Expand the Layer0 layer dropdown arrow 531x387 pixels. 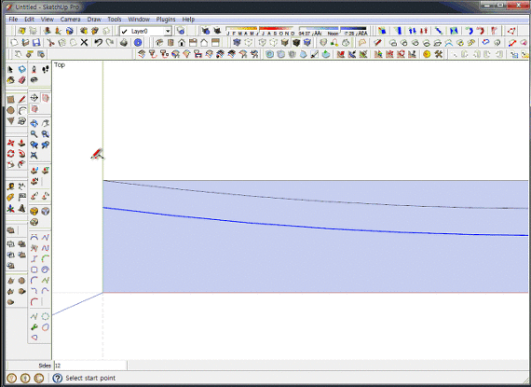click(x=168, y=32)
